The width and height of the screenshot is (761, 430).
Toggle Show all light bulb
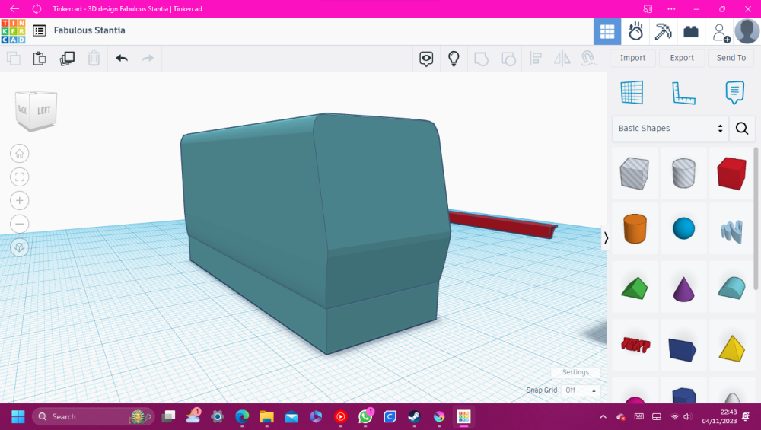coord(454,58)
